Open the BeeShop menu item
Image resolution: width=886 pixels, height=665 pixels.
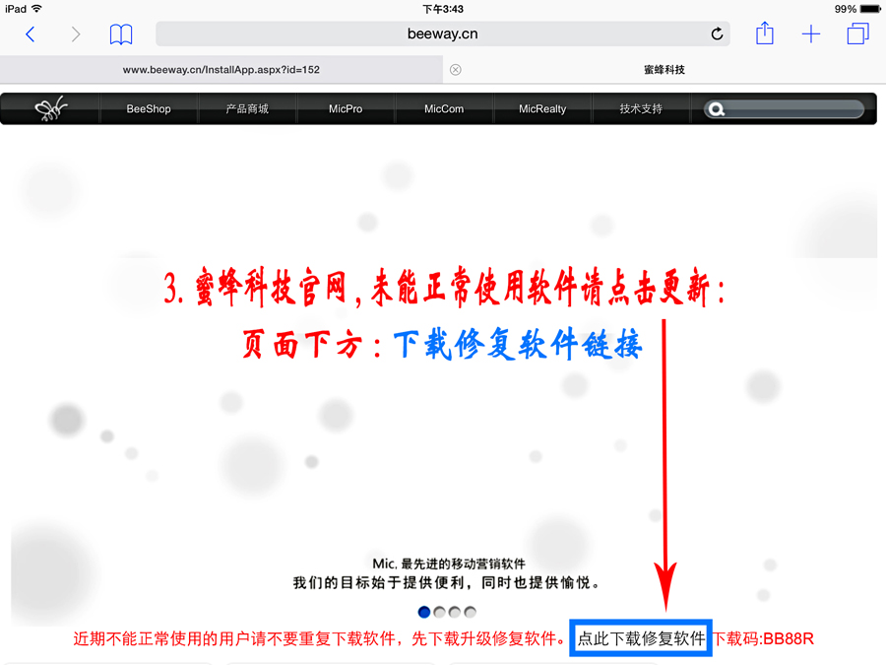149,108
